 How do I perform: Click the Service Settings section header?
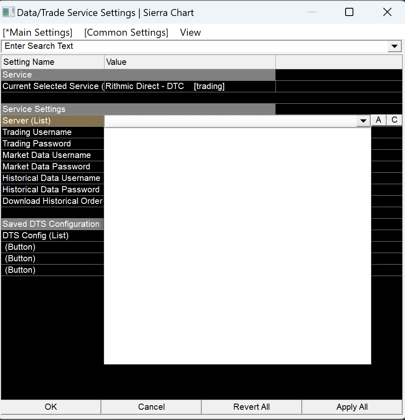138,109
